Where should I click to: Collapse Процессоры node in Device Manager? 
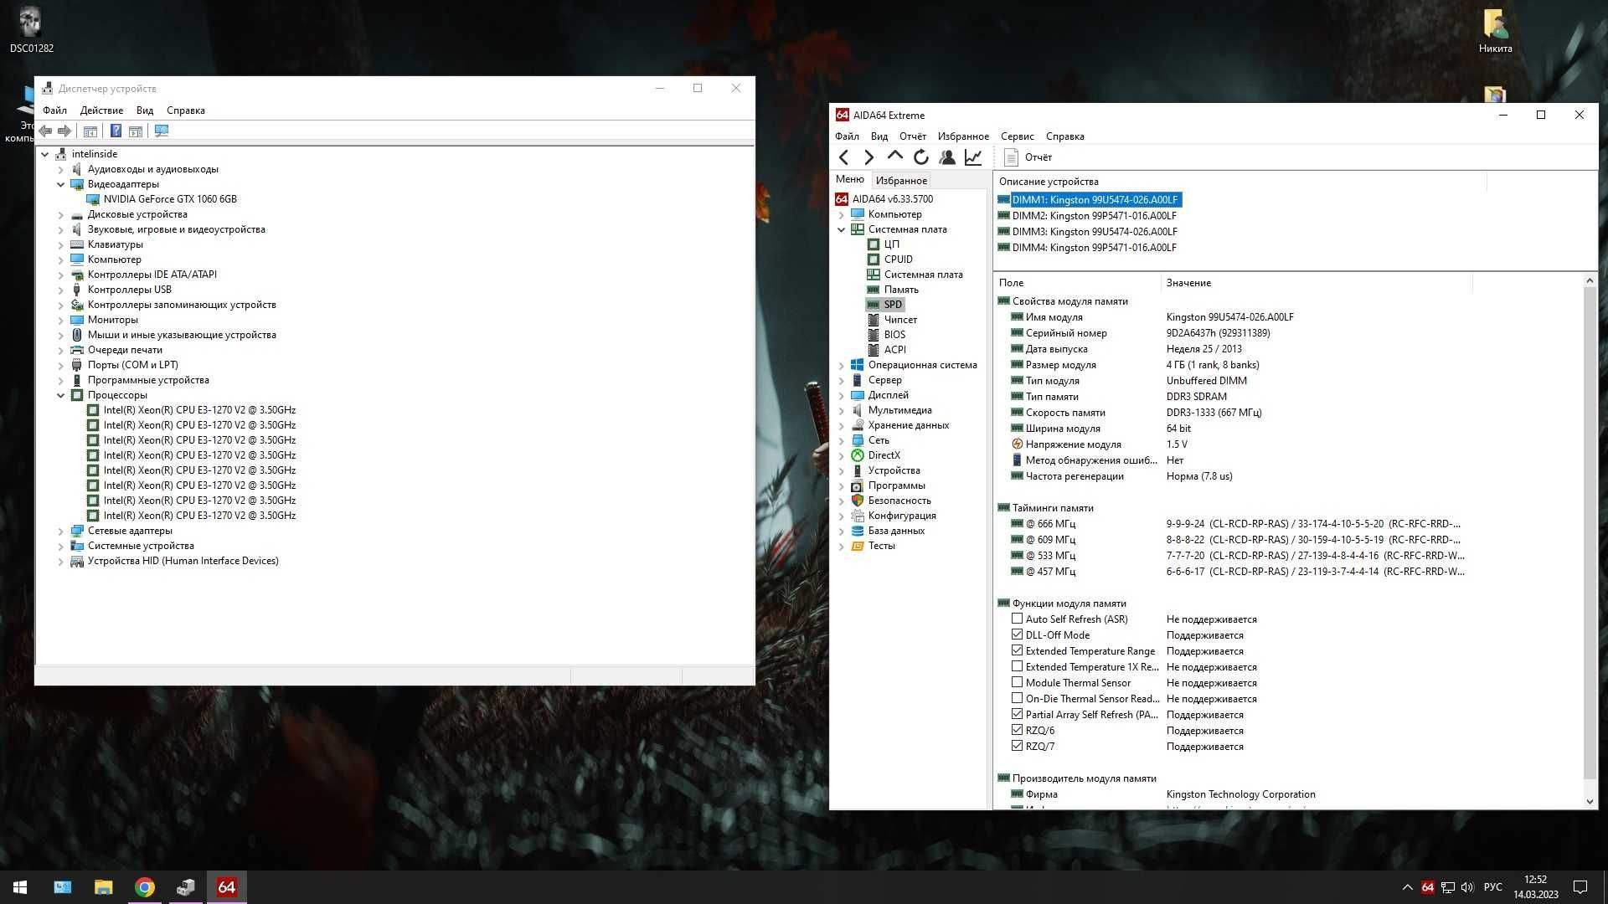point(60,395)
